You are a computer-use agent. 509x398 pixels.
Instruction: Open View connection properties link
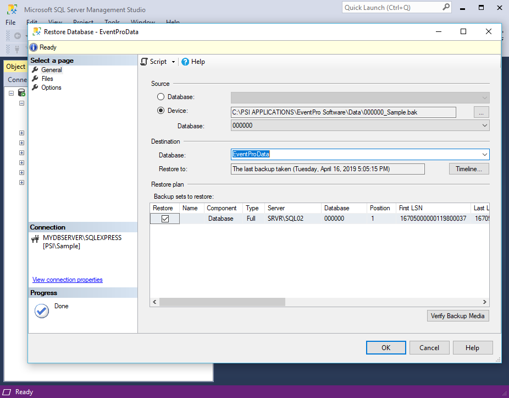click(68, 280)
